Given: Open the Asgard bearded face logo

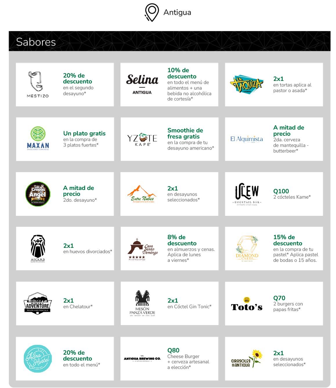Looking at the screenshot, I should (x=38, y=249).
